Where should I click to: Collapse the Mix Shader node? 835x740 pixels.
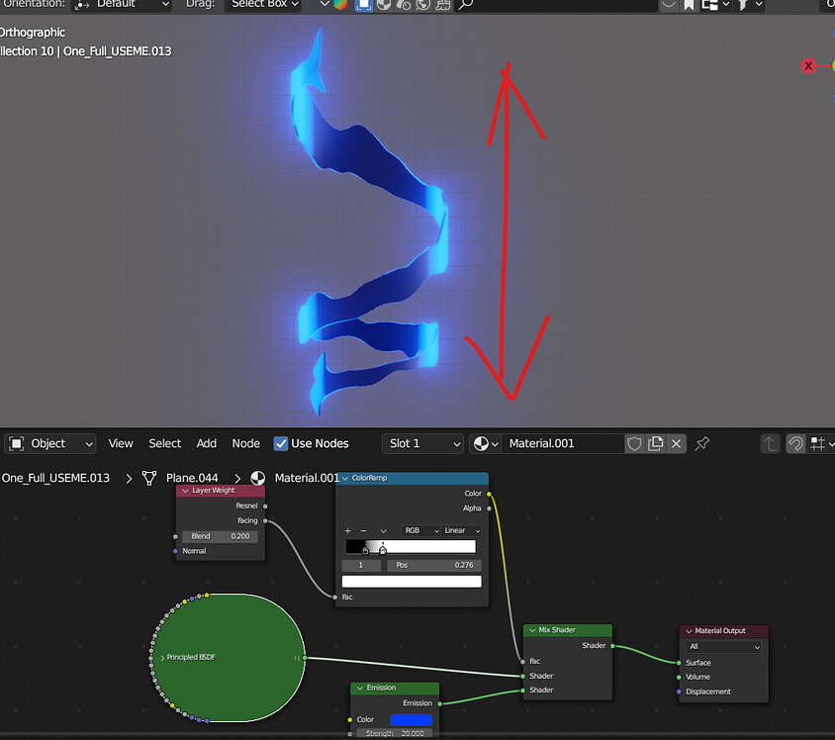532,630
